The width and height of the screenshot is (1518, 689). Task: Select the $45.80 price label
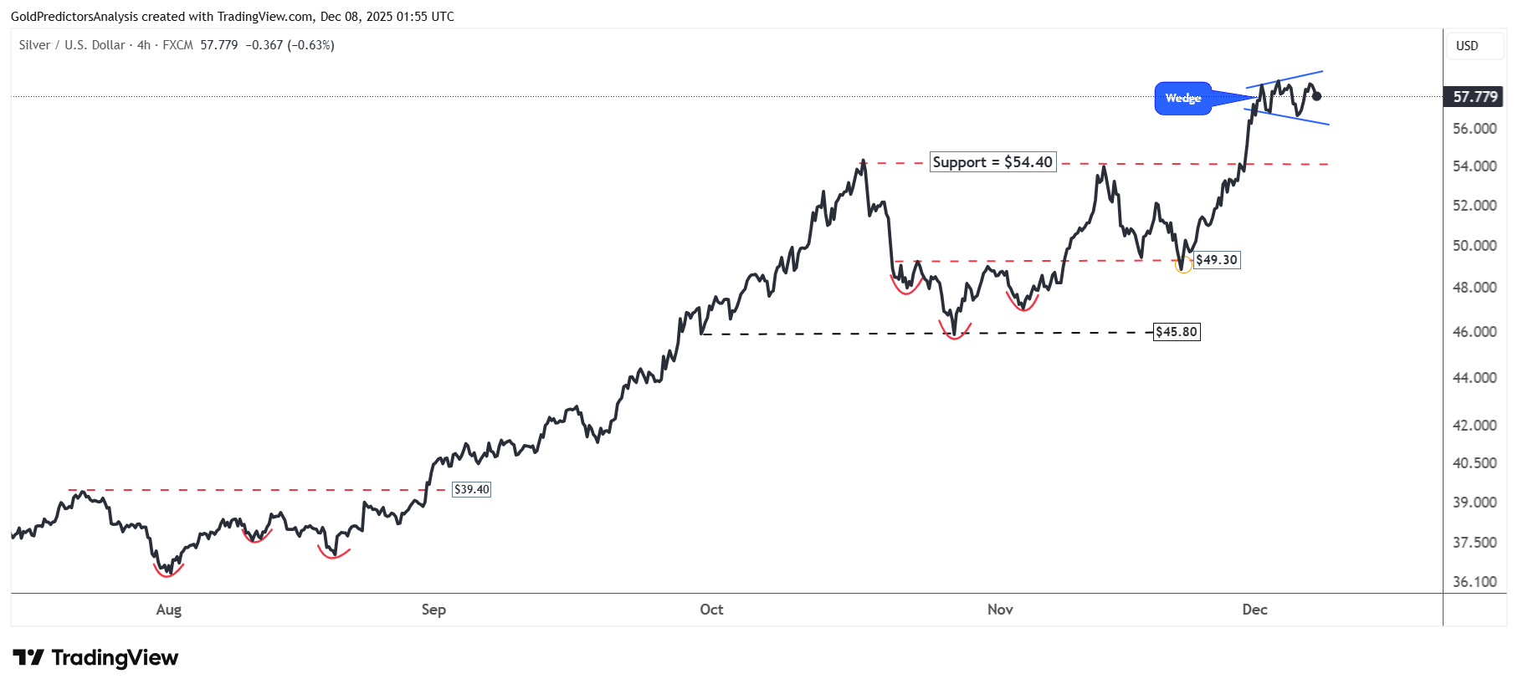[x=1176, y=332]
